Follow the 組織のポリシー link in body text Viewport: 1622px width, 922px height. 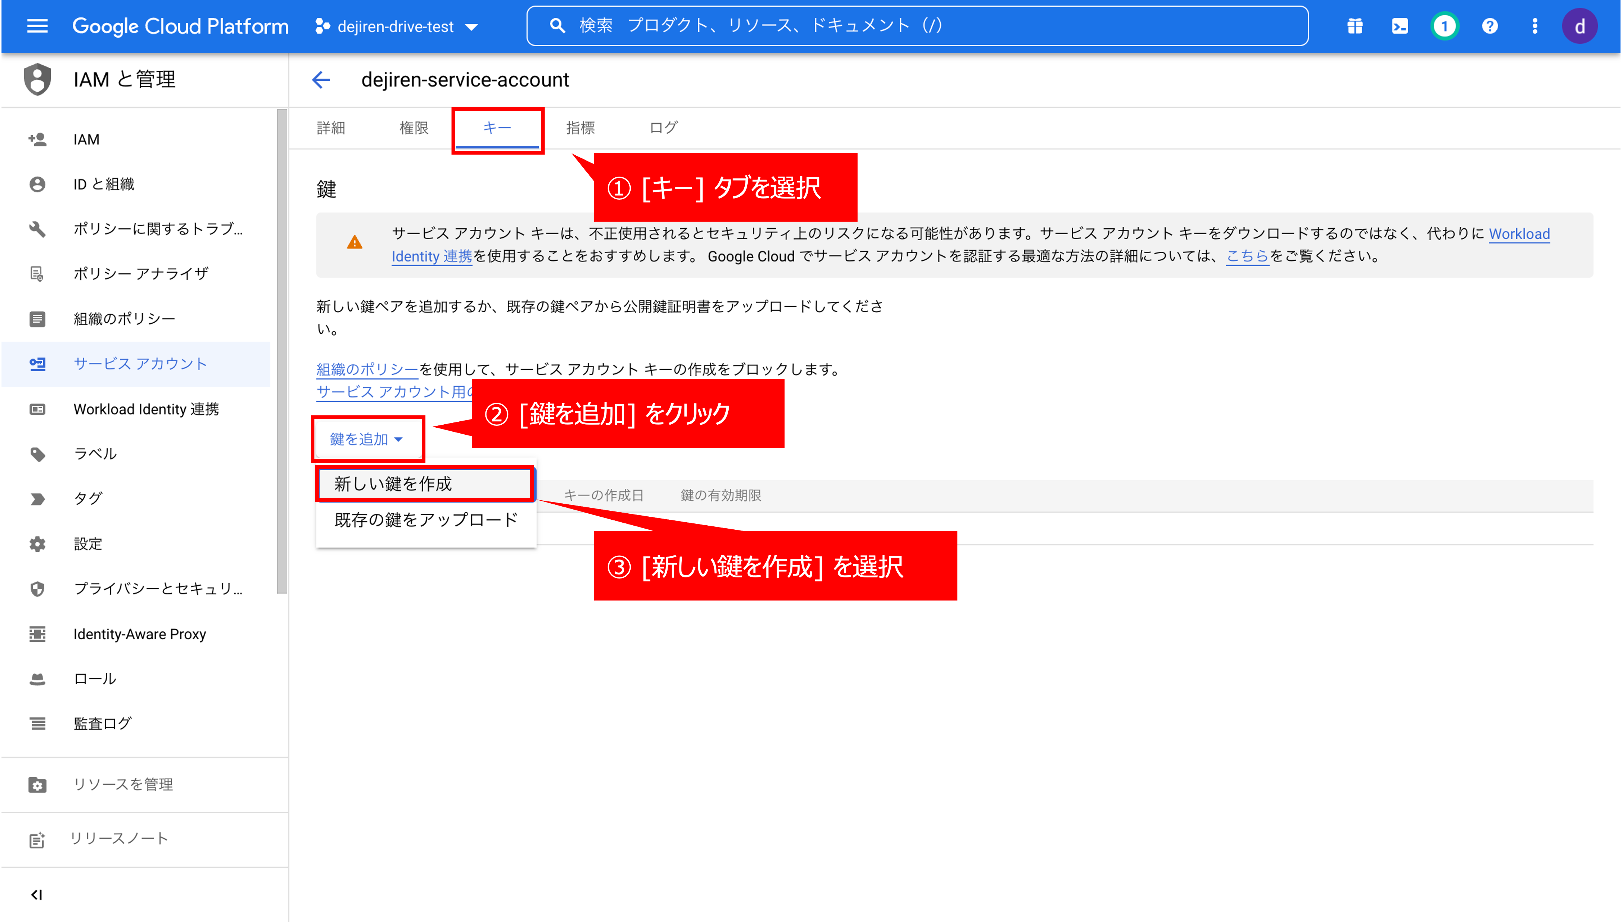(367, 369)
